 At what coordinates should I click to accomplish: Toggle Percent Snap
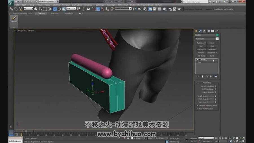[x=102, y=9]
